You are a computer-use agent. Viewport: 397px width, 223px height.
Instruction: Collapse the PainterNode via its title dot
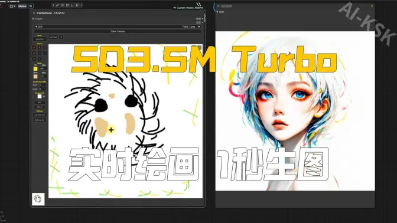click(x=34, y=13)
